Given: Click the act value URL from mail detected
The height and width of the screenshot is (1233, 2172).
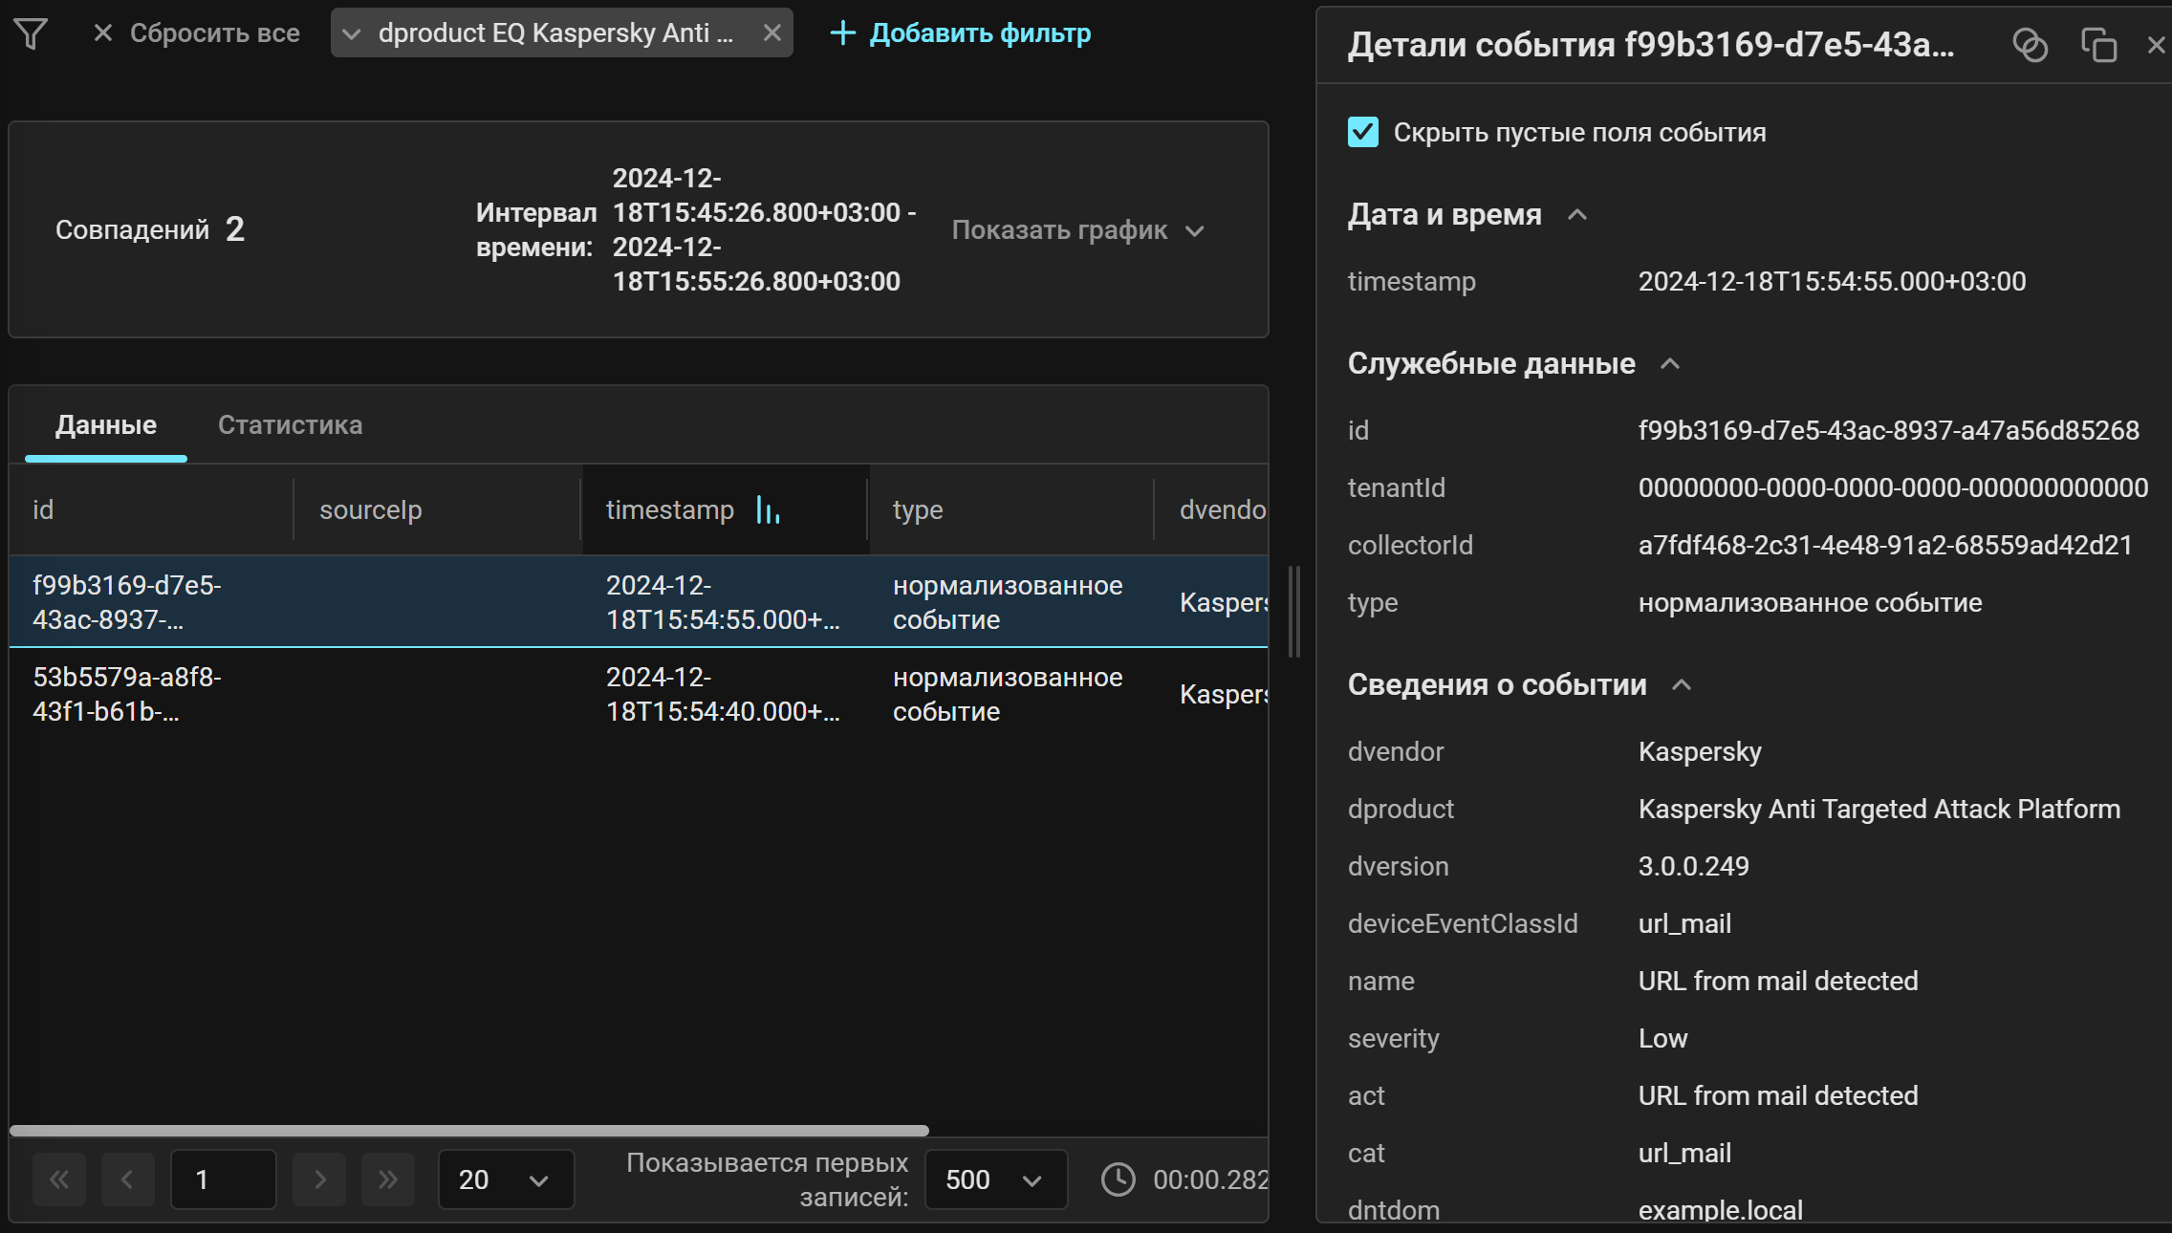Looking at the screenshot, I should [1778, 1096].
